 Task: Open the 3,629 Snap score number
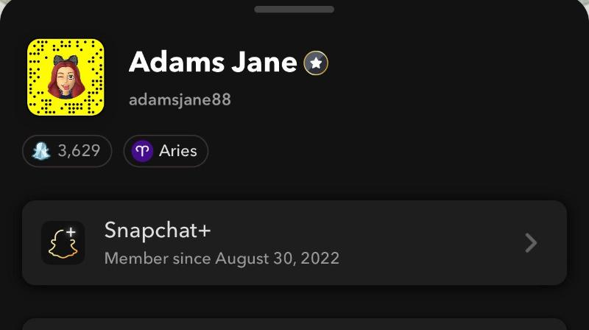79,151
